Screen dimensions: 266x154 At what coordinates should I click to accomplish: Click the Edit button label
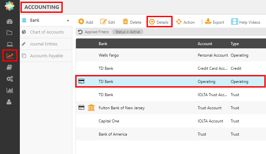pos(112,22)
